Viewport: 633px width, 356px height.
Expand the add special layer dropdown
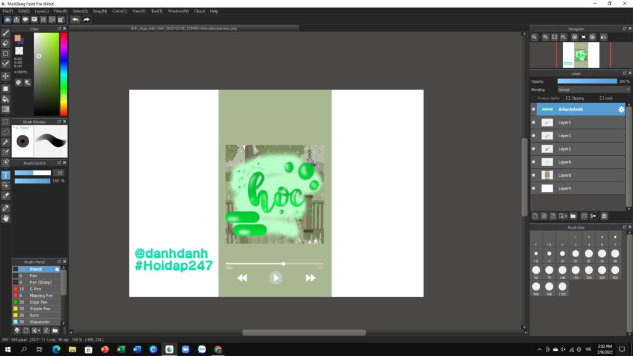[x=564, y=216]
